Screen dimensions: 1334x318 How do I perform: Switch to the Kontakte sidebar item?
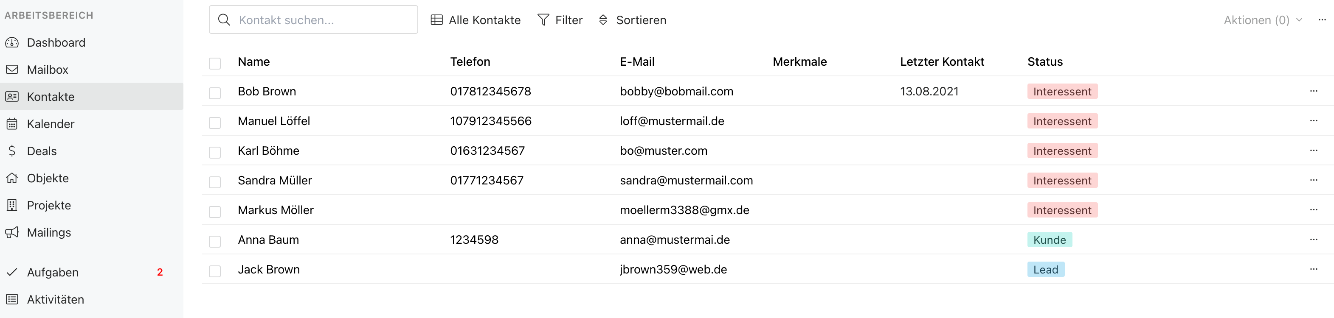click(92, 97)
